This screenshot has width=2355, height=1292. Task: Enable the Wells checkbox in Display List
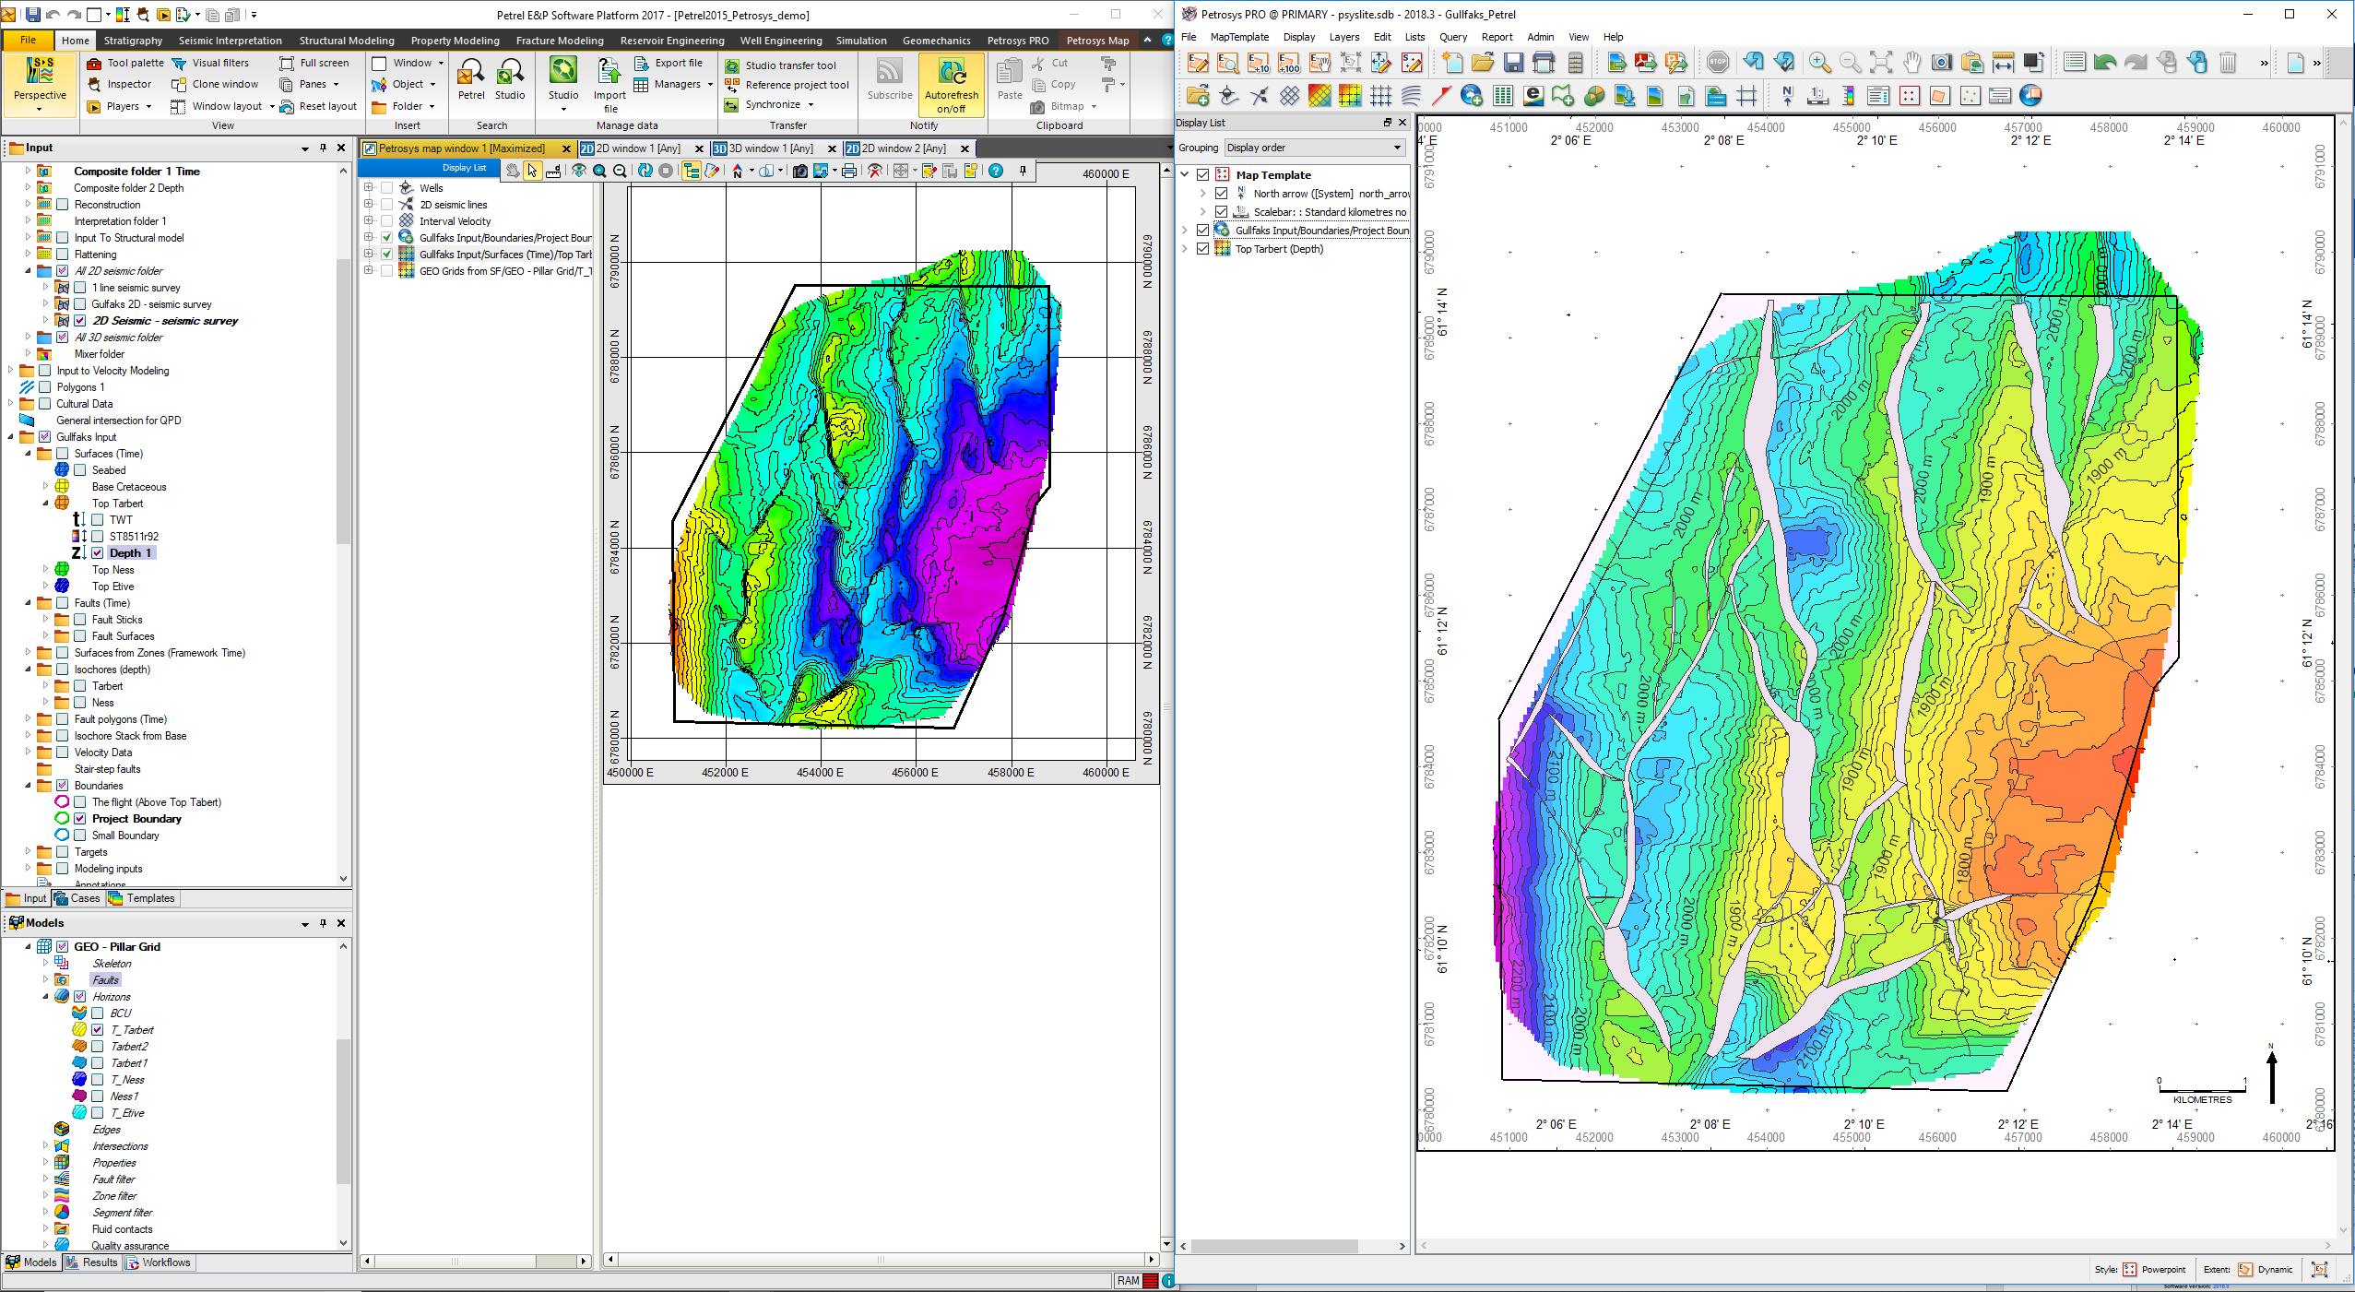(x=387, y=188)
